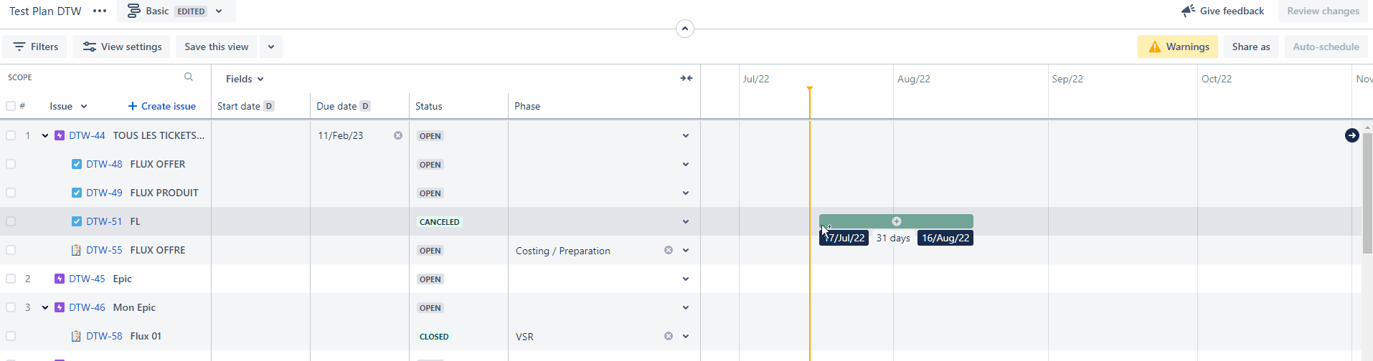Viewport: 1373px width, 361px height.
Task: Open the dropdown arrow beside Save this view
Action: tap(271, 47)
